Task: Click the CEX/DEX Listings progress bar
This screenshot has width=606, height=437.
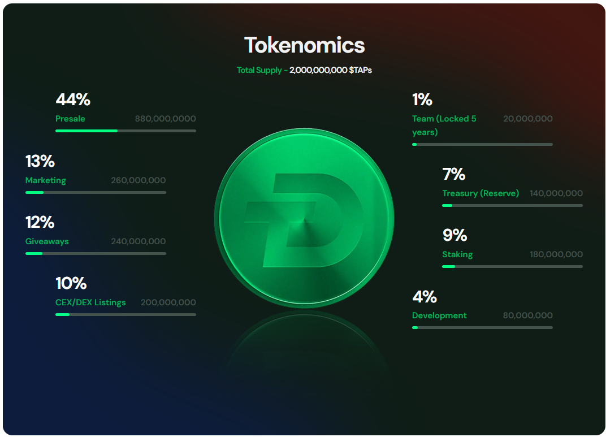Action: click(x=125, y=314)
